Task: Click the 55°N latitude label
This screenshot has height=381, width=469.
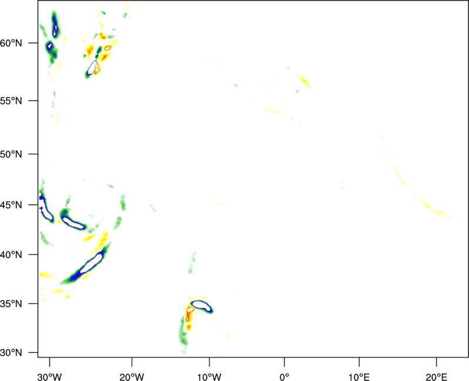Action: click(x=11, y=101)
